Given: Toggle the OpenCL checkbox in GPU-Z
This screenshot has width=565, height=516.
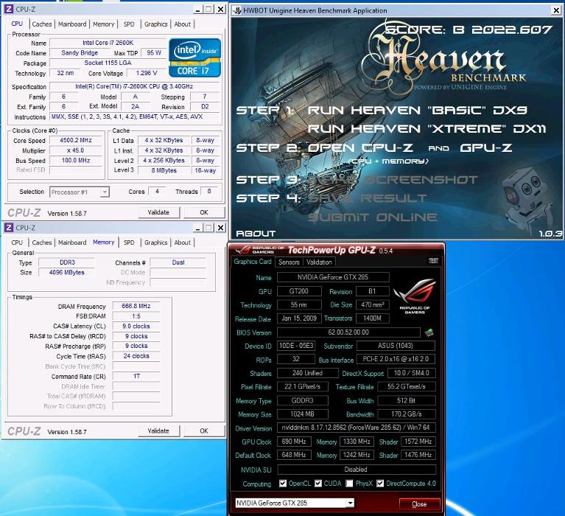Looking at the screenshot, I should click(x=283, y=483).
